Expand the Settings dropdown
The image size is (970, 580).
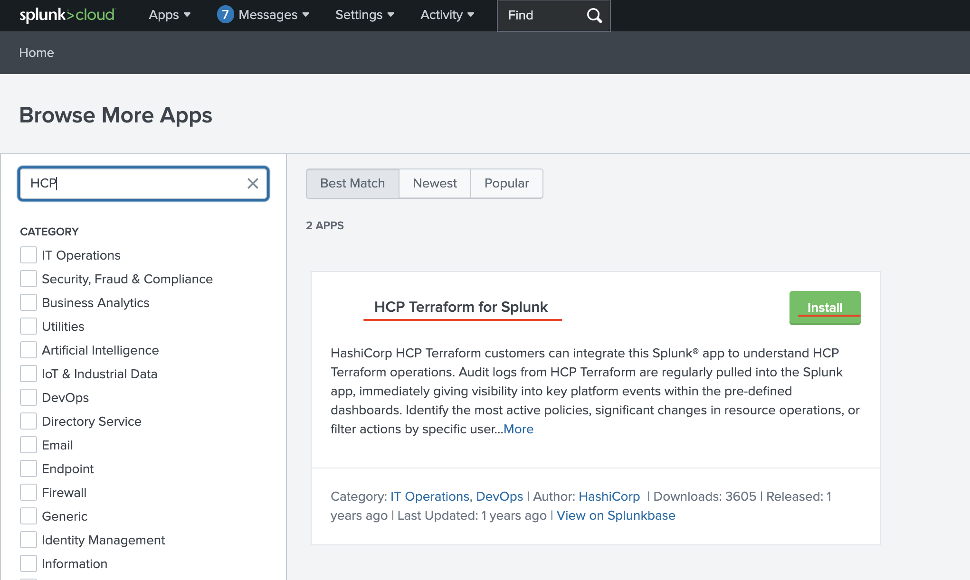(x=364, y=15)
